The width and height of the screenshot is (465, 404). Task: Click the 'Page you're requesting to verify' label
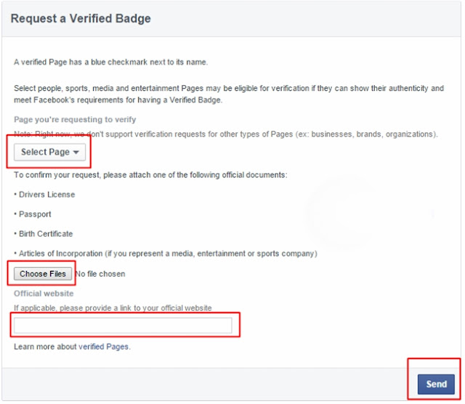click(x=75, y=120)
